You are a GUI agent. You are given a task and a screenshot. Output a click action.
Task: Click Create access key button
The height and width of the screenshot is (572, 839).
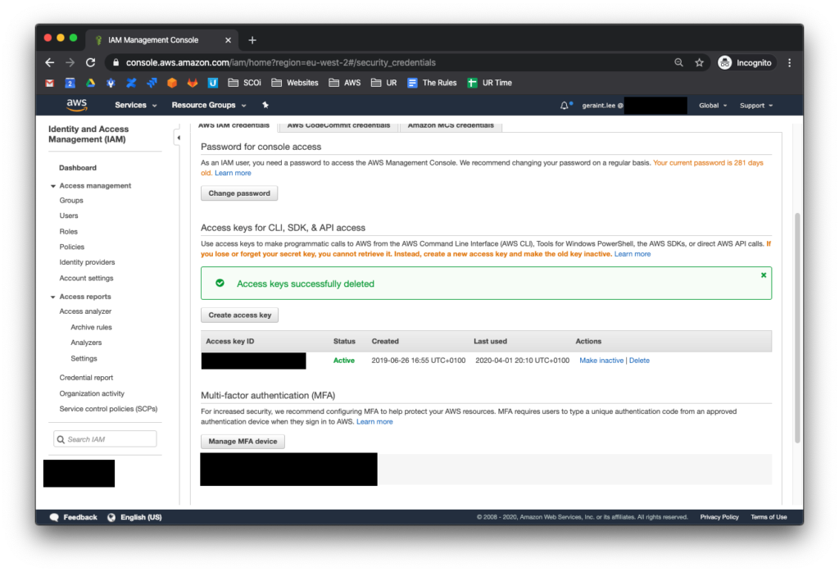click(240, 316)
